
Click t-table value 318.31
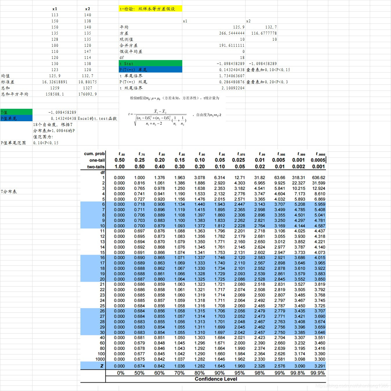pyautogui.click(x=298, y=178)
